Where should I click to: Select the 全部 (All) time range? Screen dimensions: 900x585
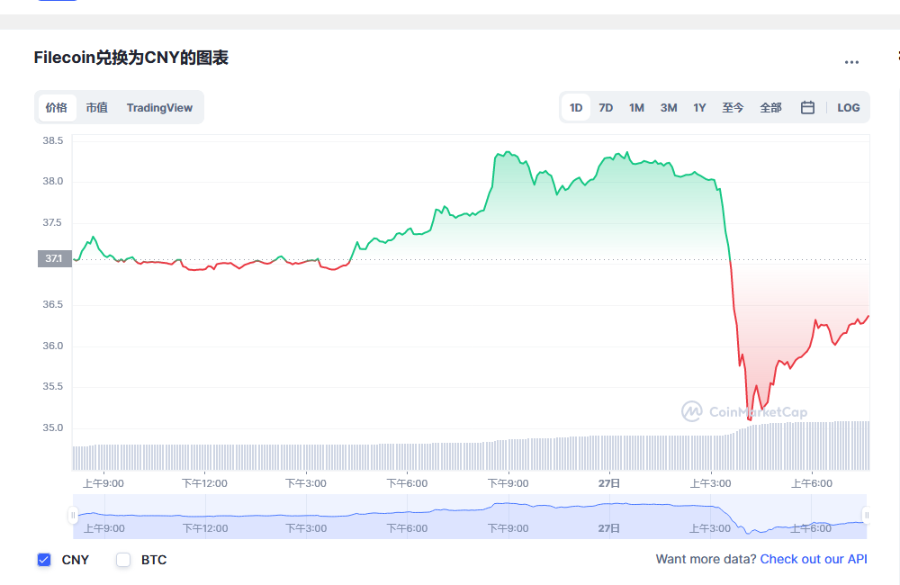click(x=770, y=107)
